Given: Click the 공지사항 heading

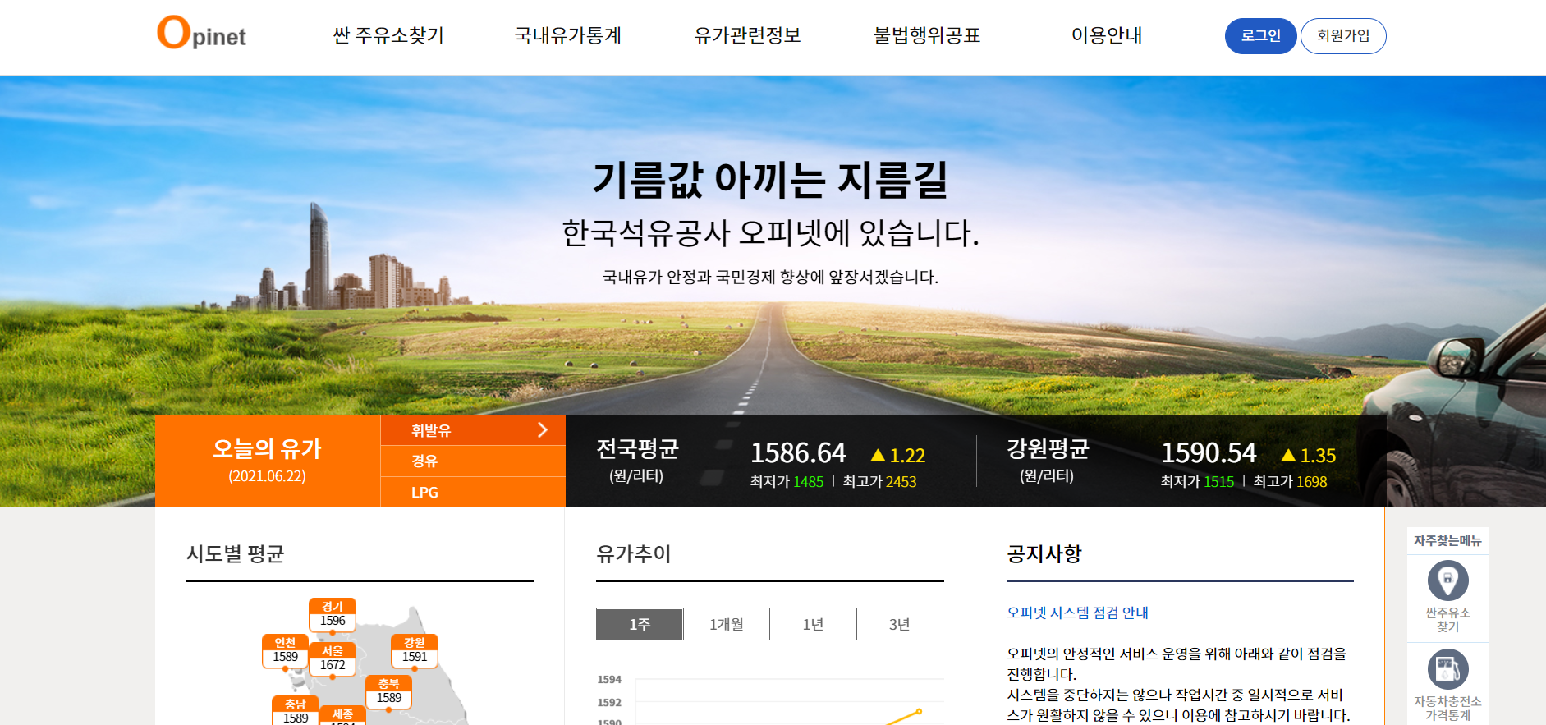Looking at the screenshot, I should point(1044,554).
